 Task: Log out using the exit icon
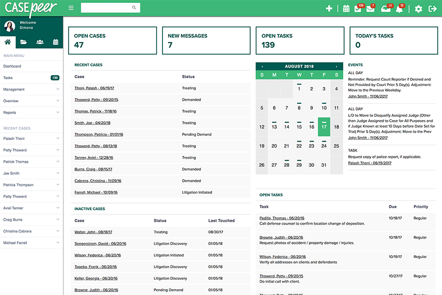[432, 8]
